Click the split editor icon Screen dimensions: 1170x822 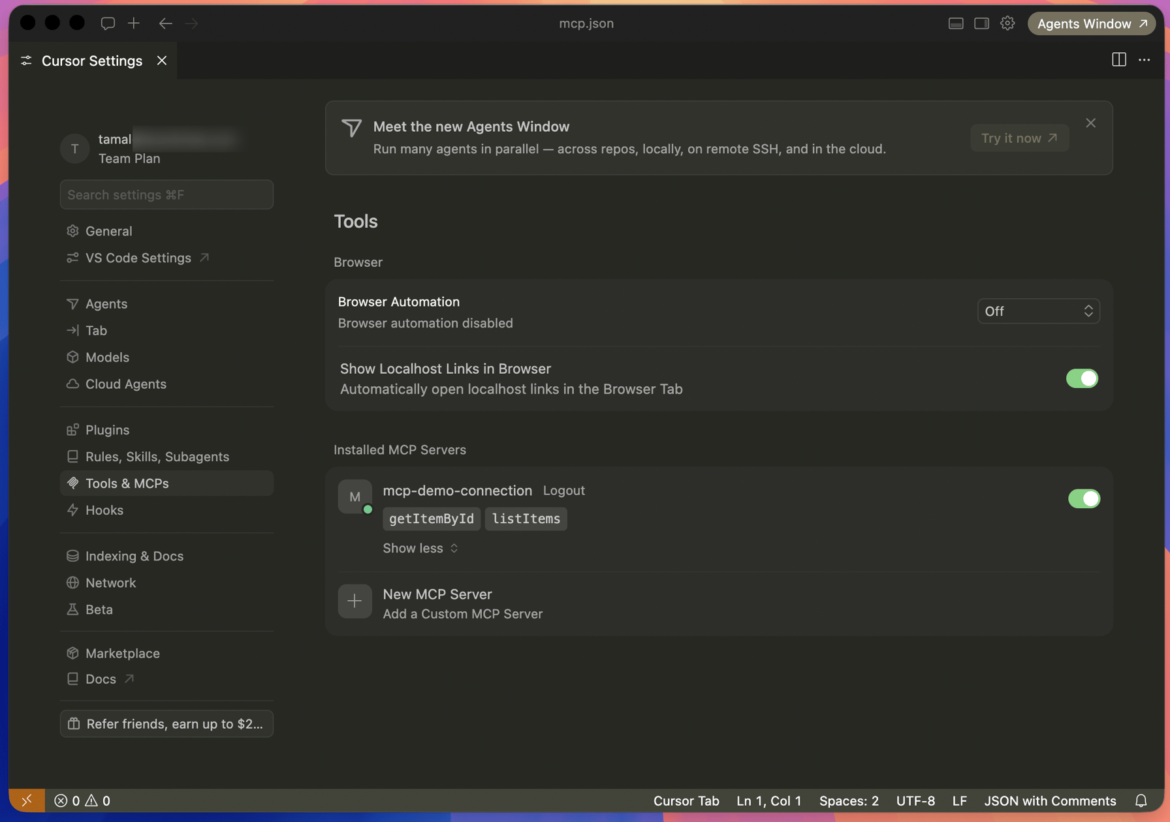1118,60
